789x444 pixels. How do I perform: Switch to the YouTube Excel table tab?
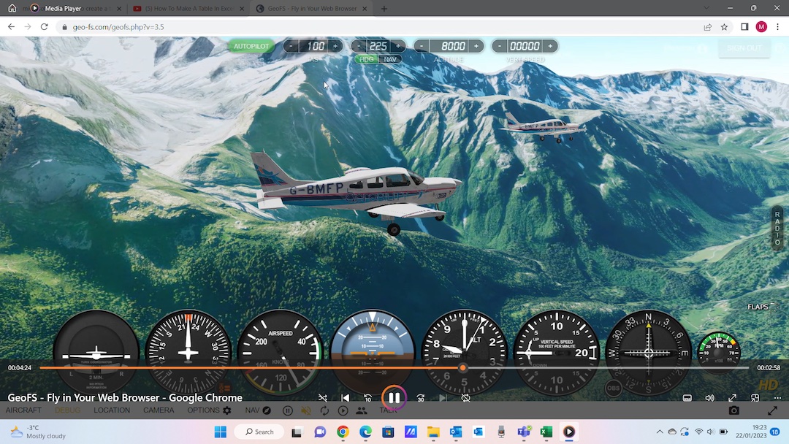(x=188, y=9)
